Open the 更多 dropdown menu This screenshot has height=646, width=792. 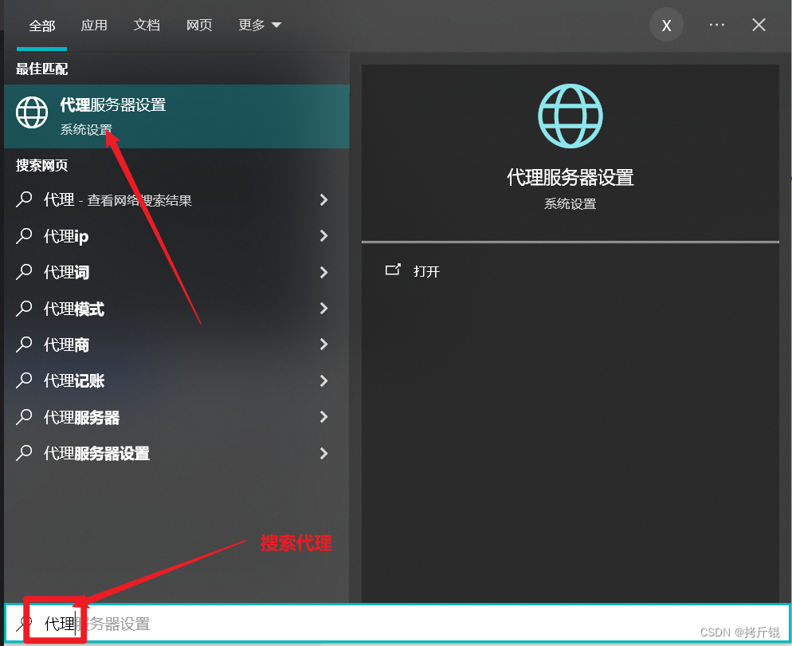click(260, 26)
